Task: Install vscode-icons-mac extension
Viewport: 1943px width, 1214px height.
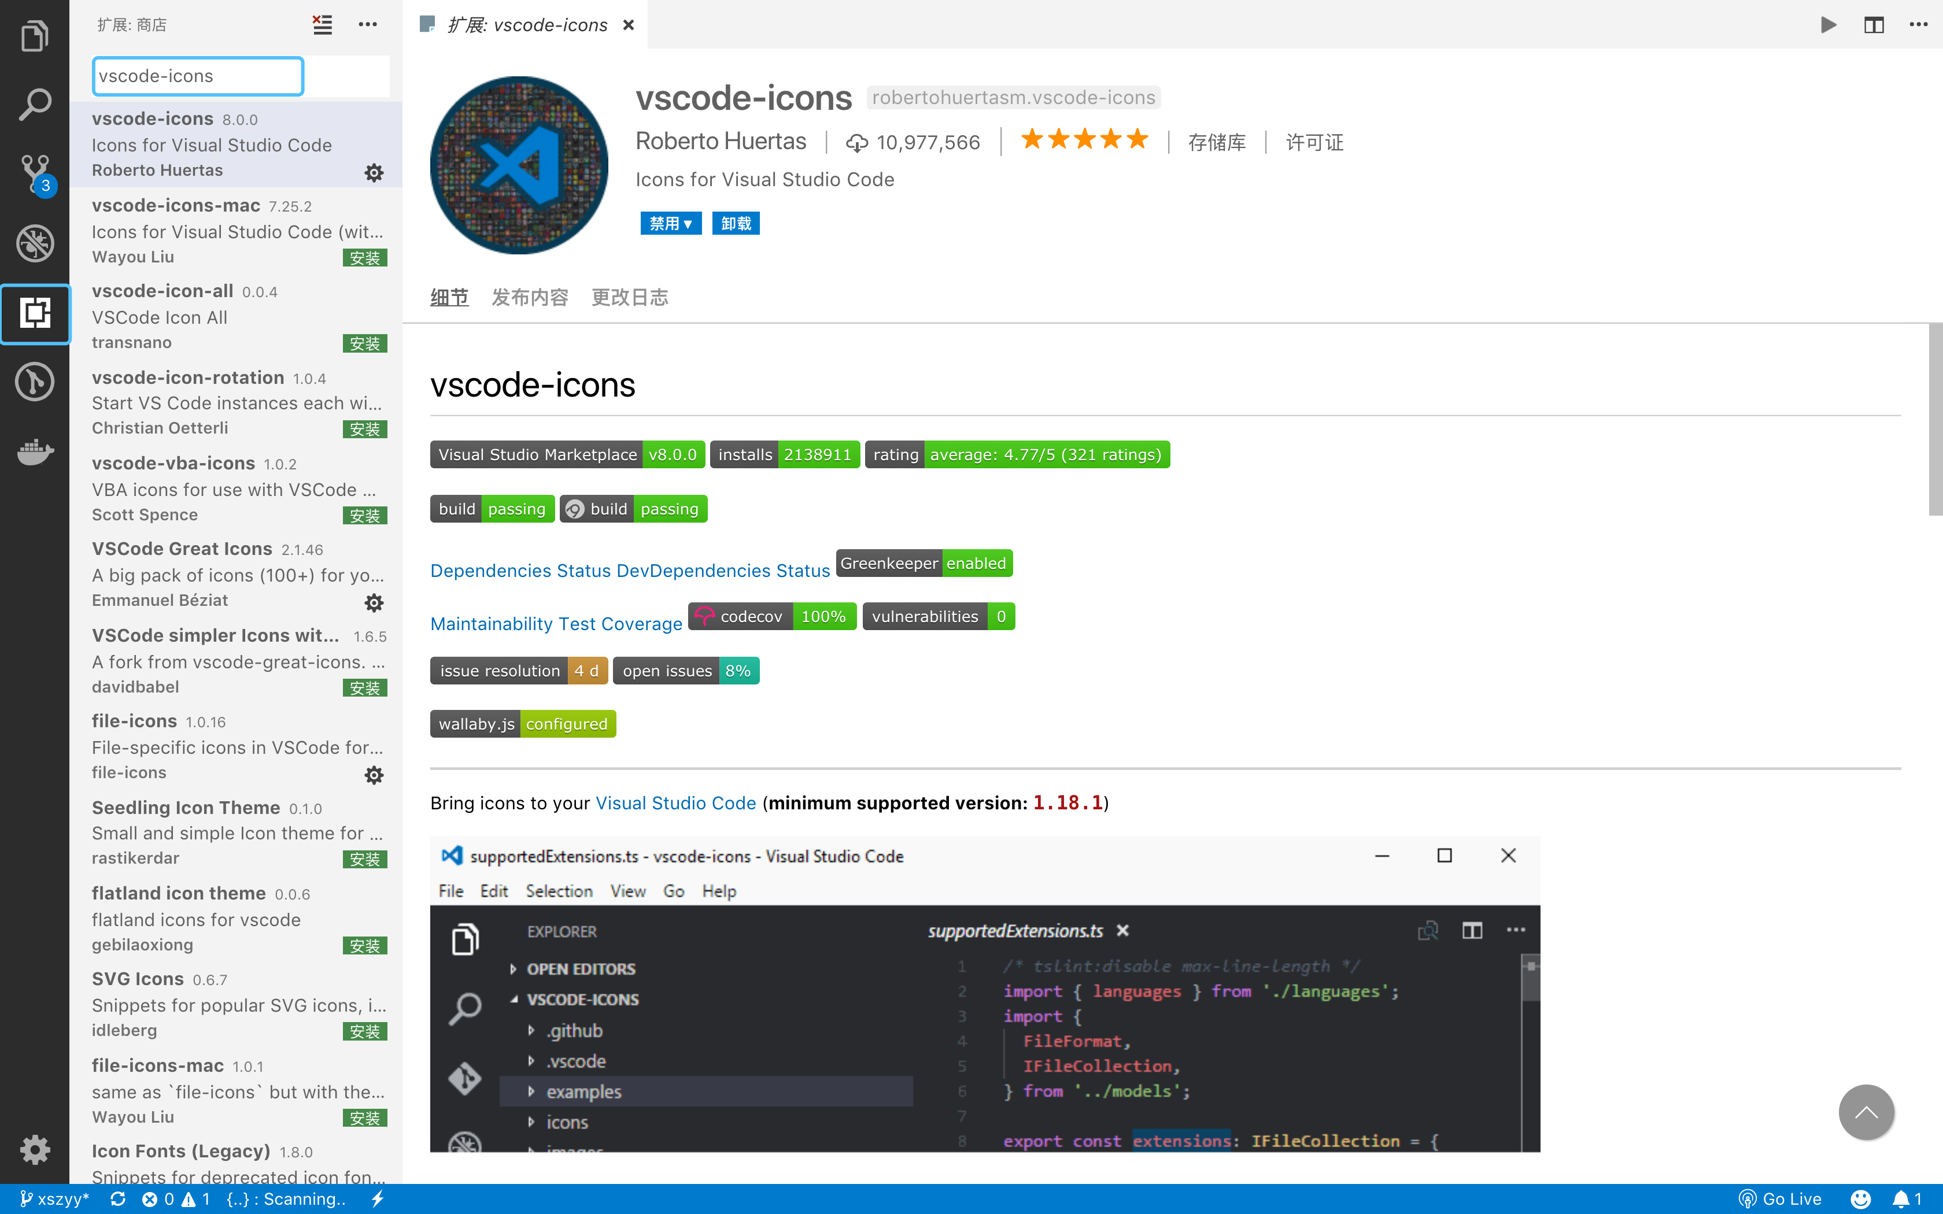Action: [x=364, y=258]
